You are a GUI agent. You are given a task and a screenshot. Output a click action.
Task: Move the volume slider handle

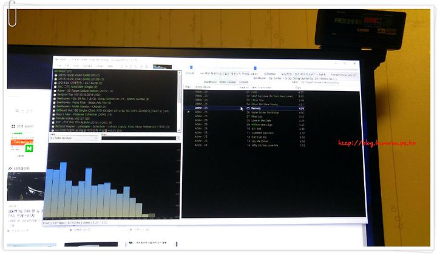click(x=191, y=67)
